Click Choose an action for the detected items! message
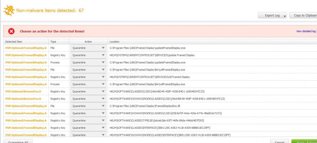The image size is (317, 143). point(52,31)
